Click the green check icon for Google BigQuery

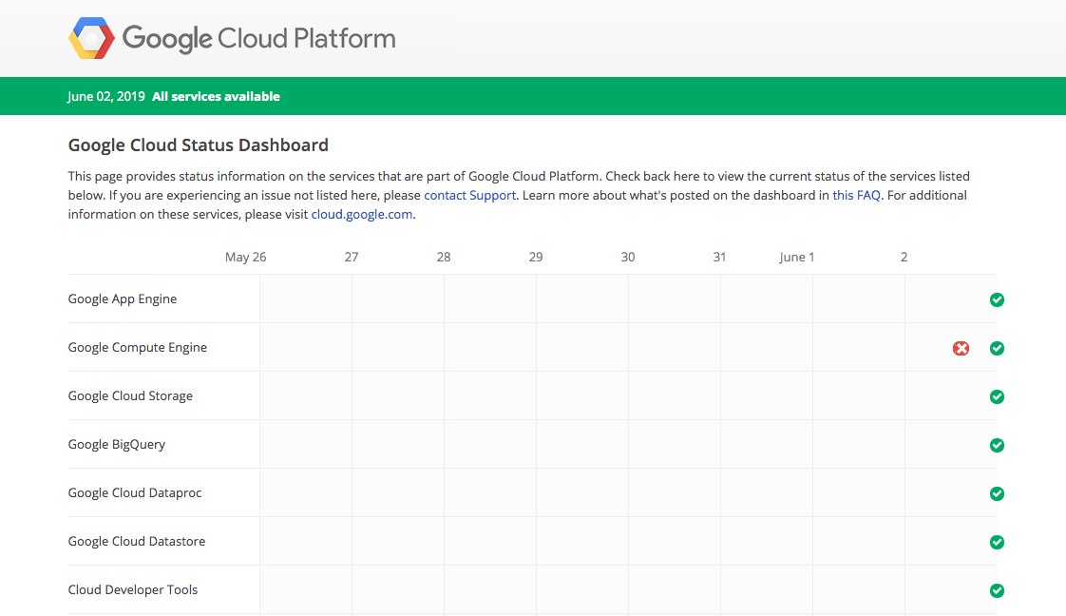997,445
